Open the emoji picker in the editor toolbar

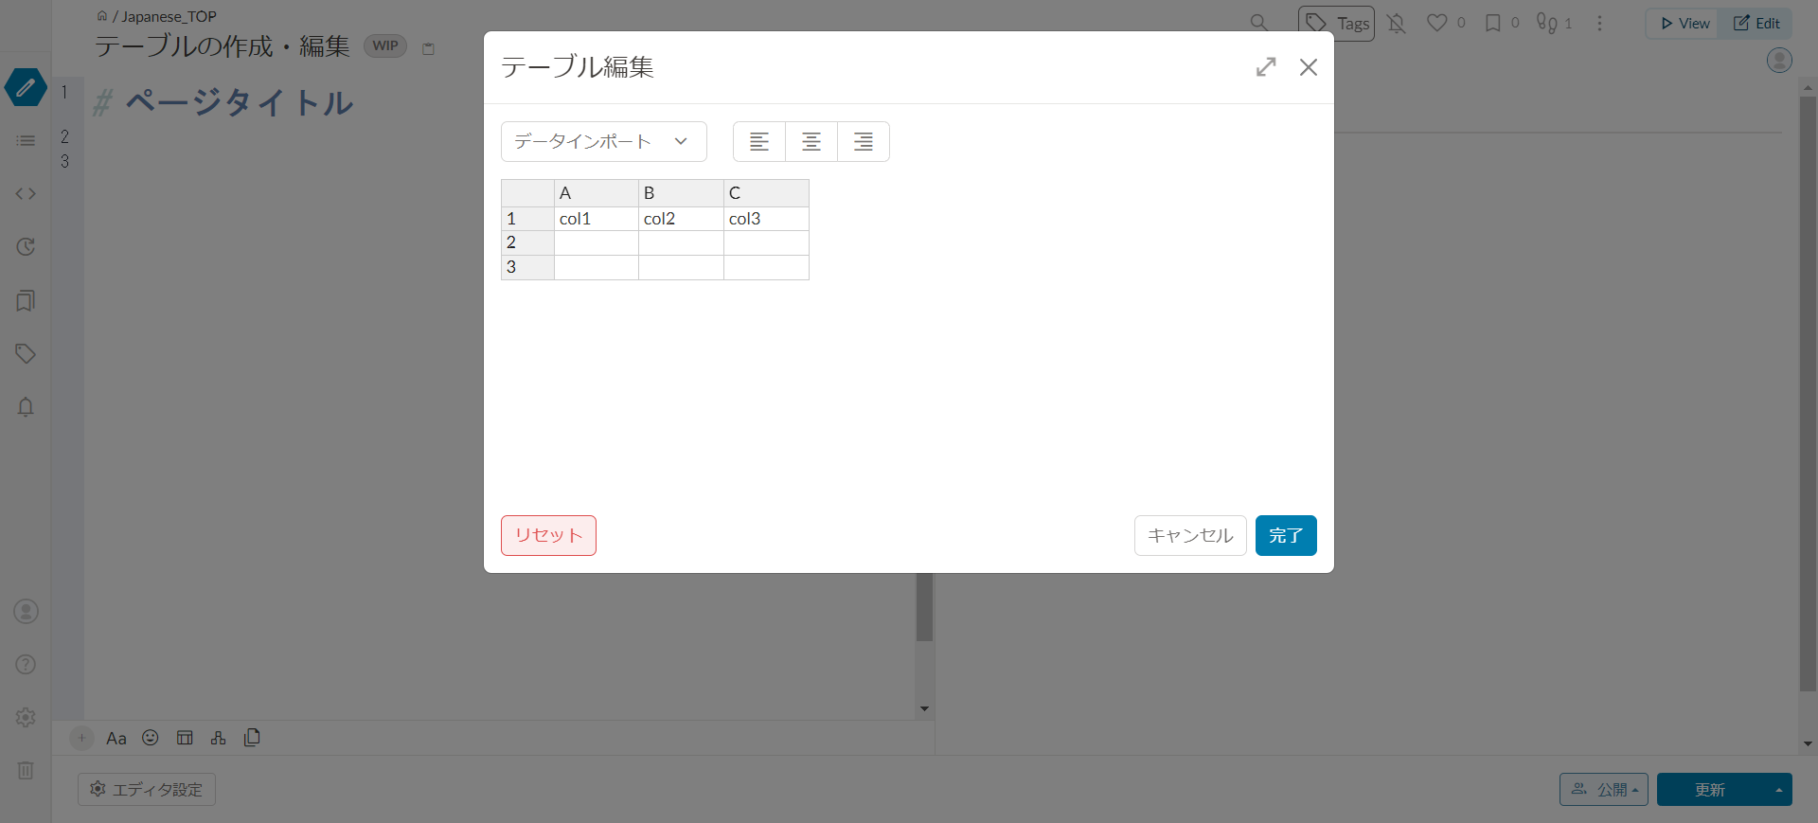151,738
